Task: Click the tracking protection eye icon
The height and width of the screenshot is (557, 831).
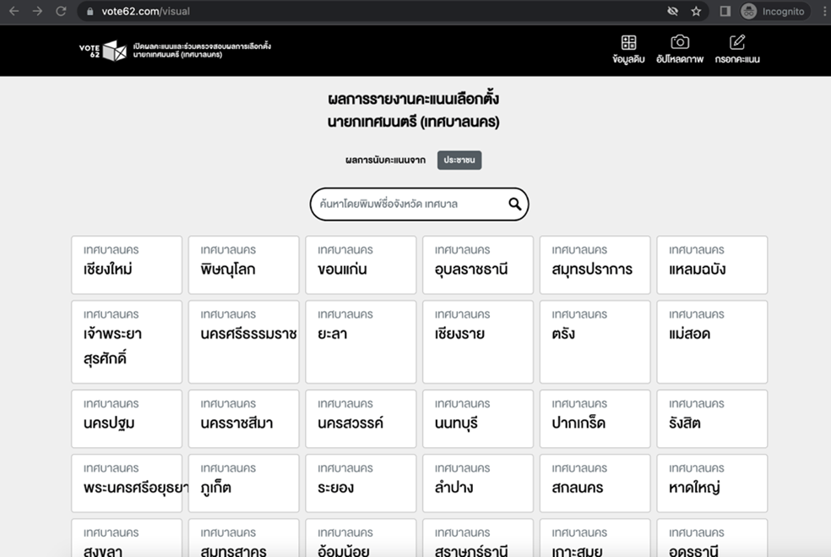Action: pyautogui.click(x=672, y=11)
